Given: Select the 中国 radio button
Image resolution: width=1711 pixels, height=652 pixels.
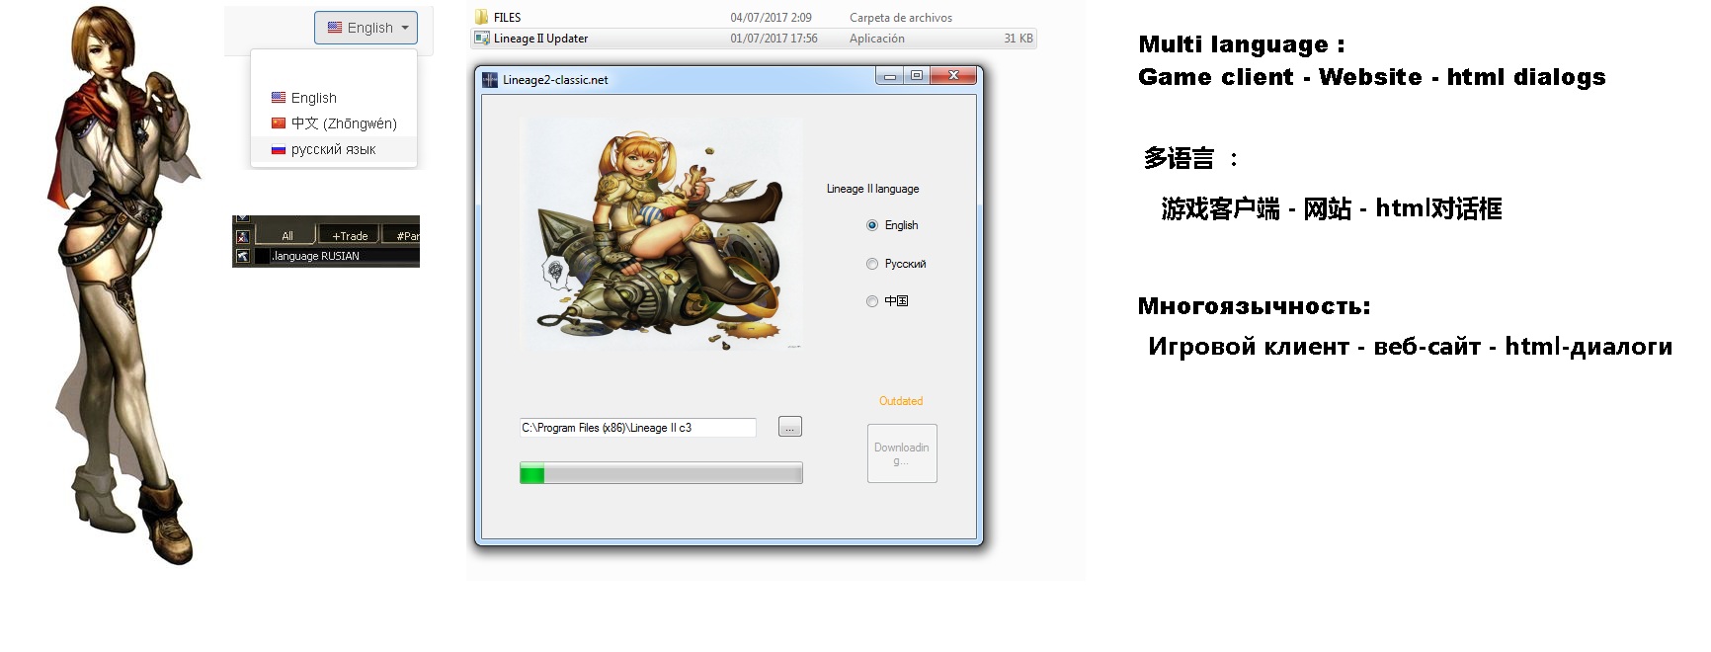Looking at the screenshot, I should [x=872, y=301].
